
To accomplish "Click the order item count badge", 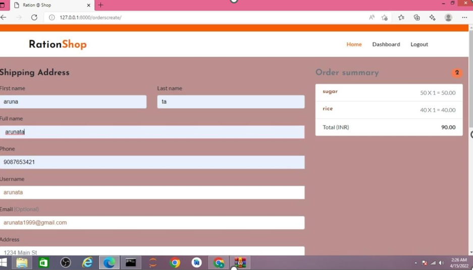I will [x=457, y=73].
